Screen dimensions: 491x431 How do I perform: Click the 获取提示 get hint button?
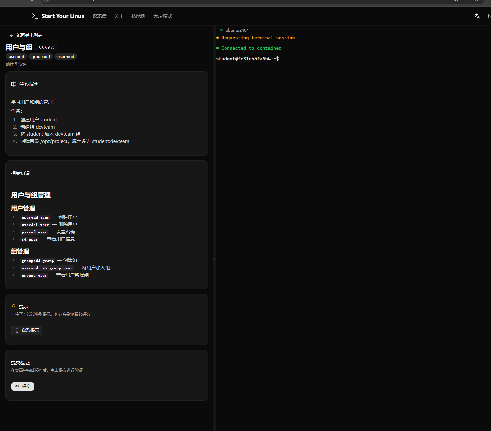tap(27, 331)
